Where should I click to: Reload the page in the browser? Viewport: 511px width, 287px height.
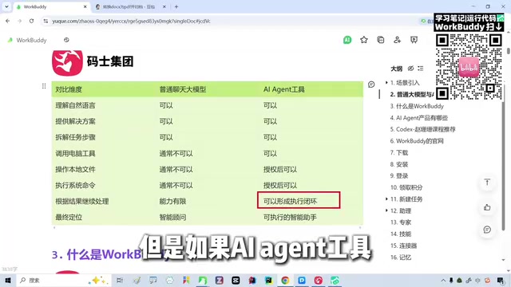[31, 21]
